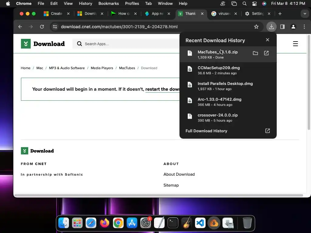Open MP3 & Audio Software breadcrumb
This screenshot has height=233, width=311.
pyautogui.click(x=67, y=68)
